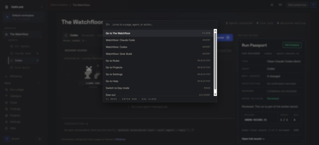This screenshot has width=319, height=145.
Task: Click the palette scrollbar up arrow
Action: pyautogui.click(x=215, y=31)
